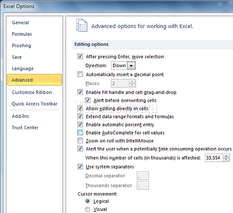Select the Advanced category
The image size is (233, 213).
[34, 80]
